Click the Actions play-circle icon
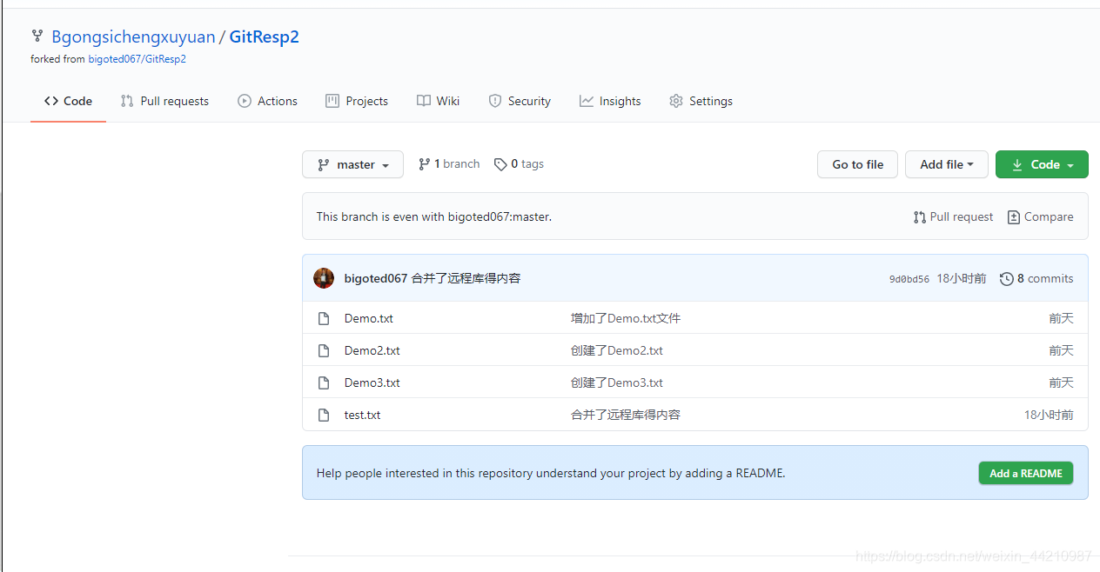 [x=245, y=101]
